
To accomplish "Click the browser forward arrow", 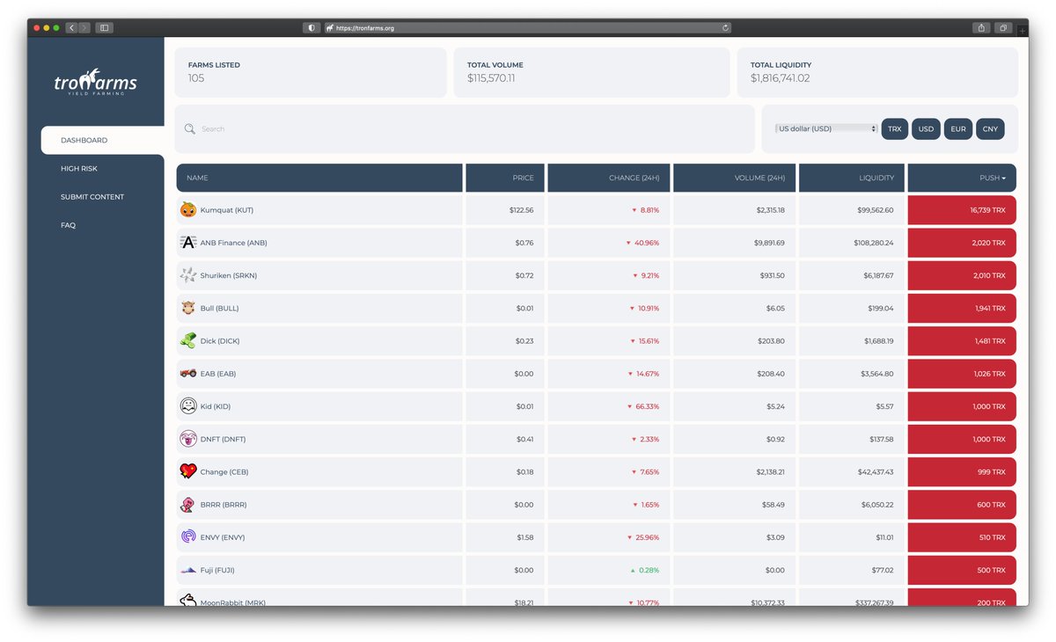I will (84, 28).
